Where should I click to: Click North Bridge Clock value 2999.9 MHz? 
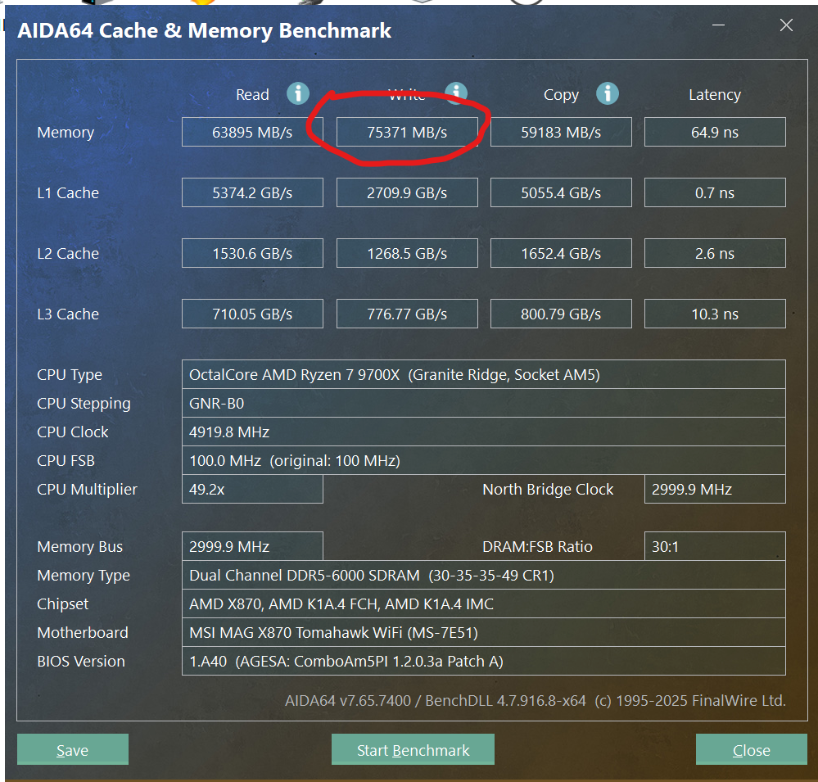715,489
